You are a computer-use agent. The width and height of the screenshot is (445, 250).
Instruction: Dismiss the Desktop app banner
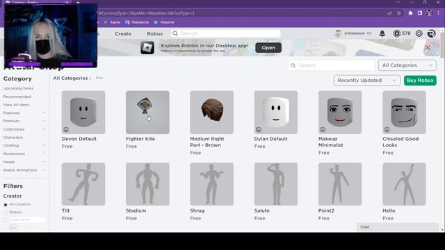coord(428,48)
